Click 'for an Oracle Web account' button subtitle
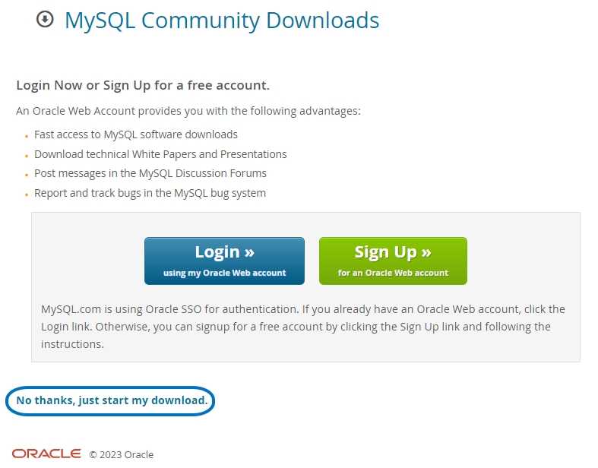Screen dimensions: 598x468 coord(393,273)
